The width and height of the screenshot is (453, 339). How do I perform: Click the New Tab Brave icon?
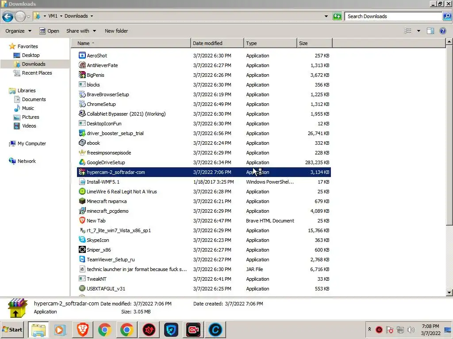click(82, 221)
